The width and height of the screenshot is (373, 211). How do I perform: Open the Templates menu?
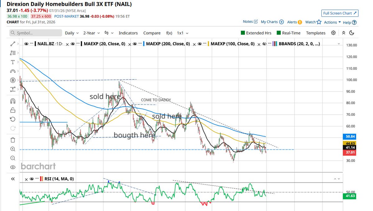click(x=316, y=33)
